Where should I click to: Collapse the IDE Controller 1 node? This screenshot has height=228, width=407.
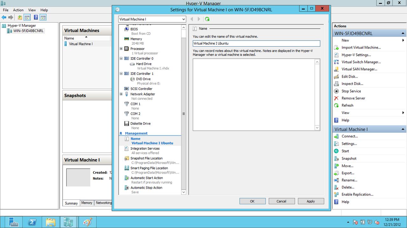coord(121,74)
